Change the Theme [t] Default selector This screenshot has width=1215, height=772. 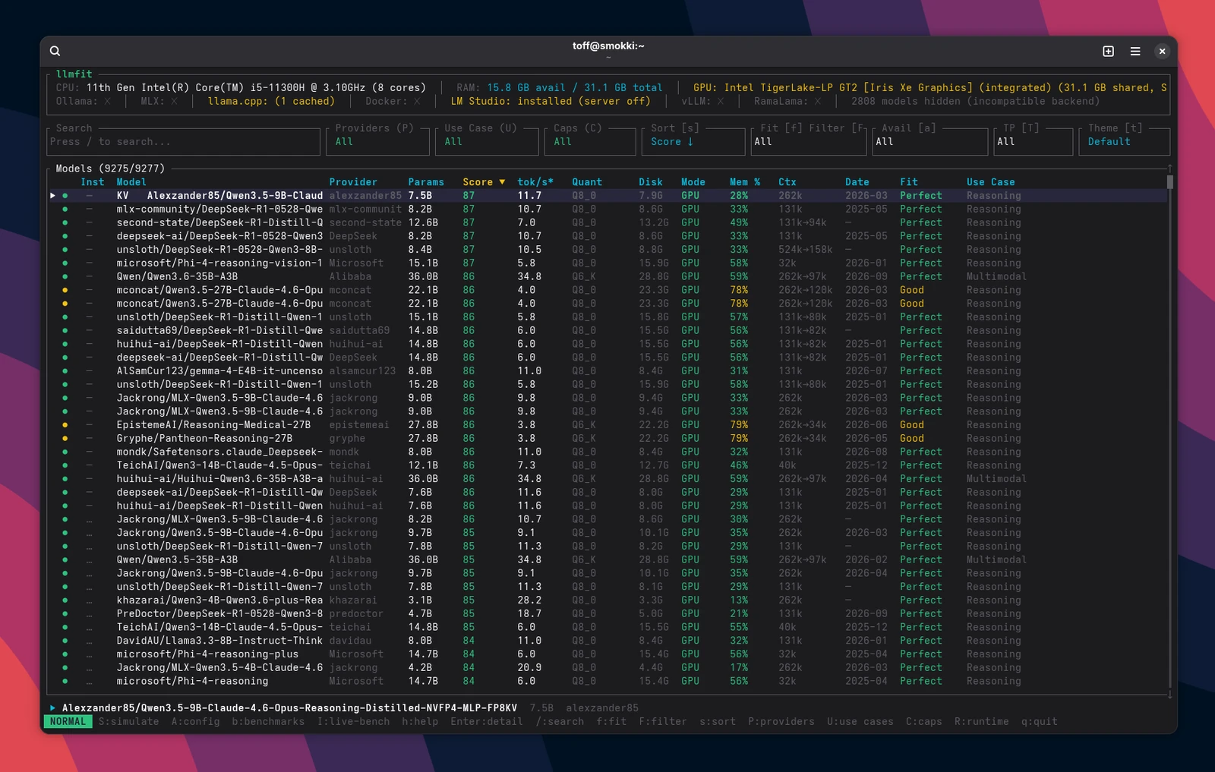[1125, 141]
